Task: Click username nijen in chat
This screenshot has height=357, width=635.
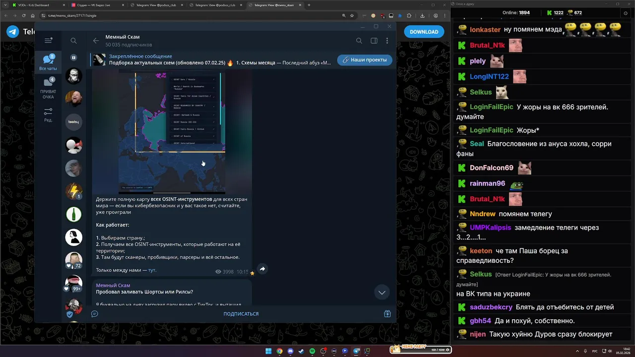Action: 478,334
